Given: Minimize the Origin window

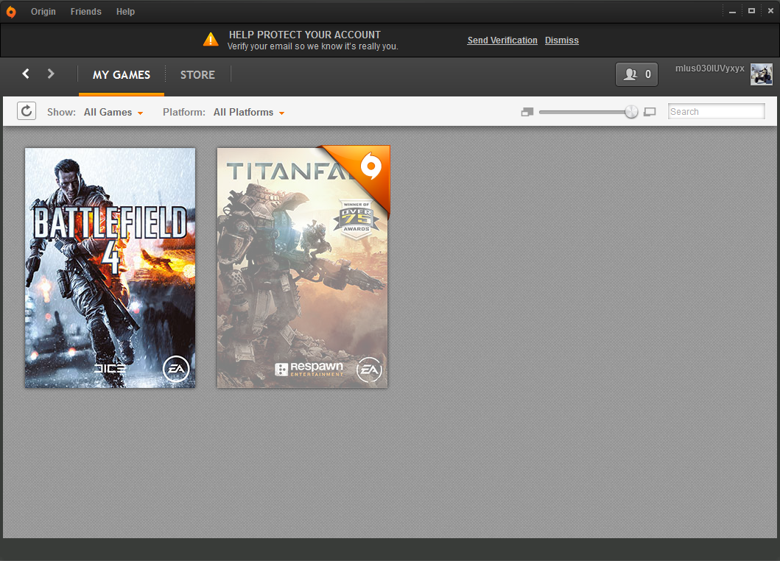Looking at the screenshot, I should click(x=732, y=12).
